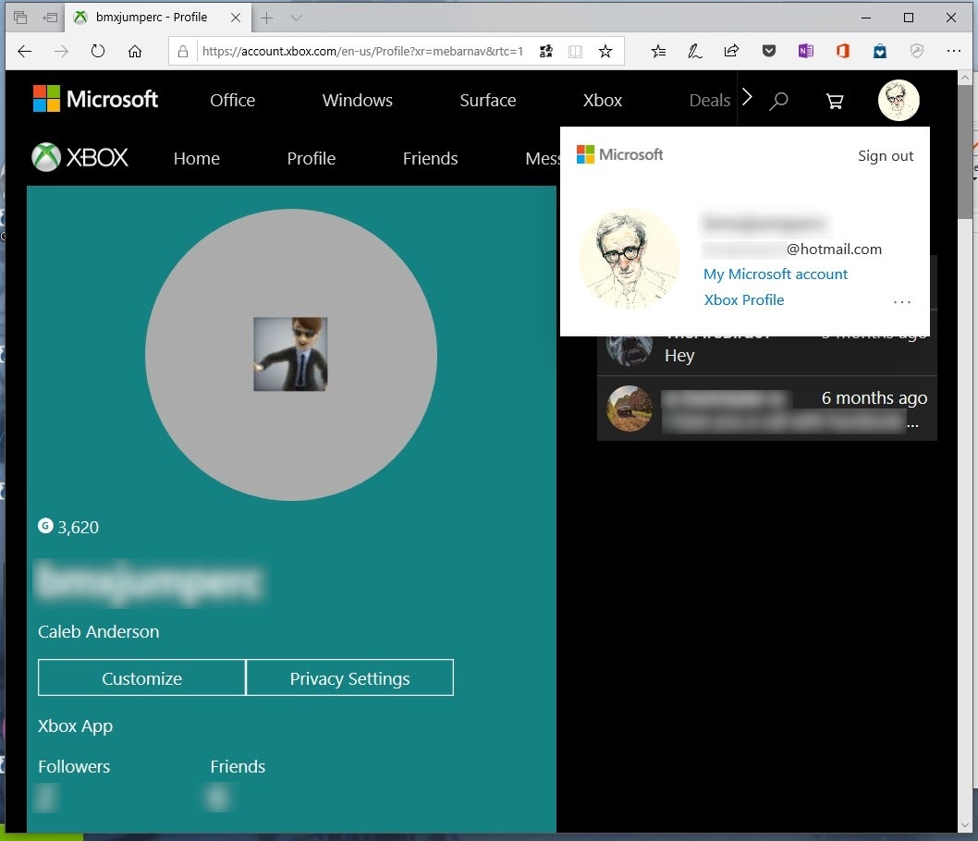This screenshot has height=841, width=978.
Task: Click the OneNote Web Clipper extension icon
Action: [x=805, y=51]
